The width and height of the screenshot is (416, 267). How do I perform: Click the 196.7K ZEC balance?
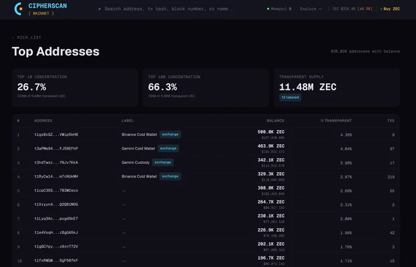click(x=271, y=258)
